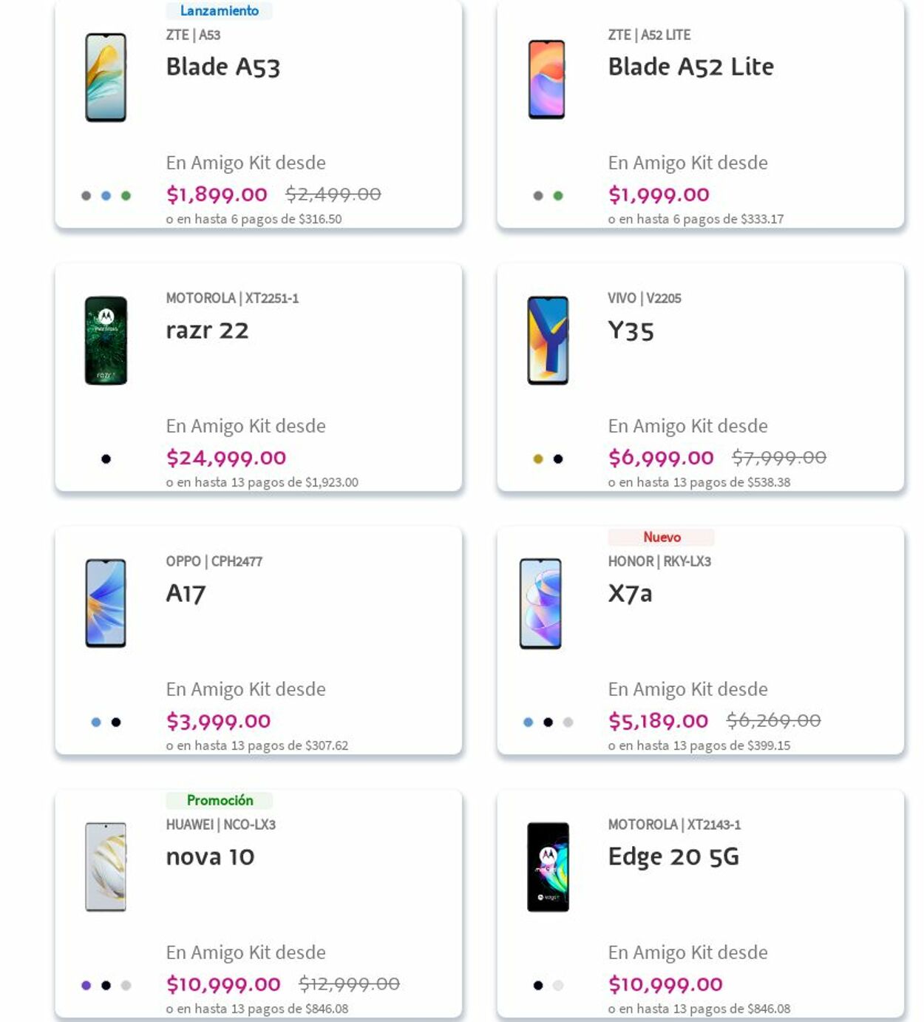This screenshot has width=924, height=1022.
Task: Select the blue color for HONOR X7a
Action: 528,722
